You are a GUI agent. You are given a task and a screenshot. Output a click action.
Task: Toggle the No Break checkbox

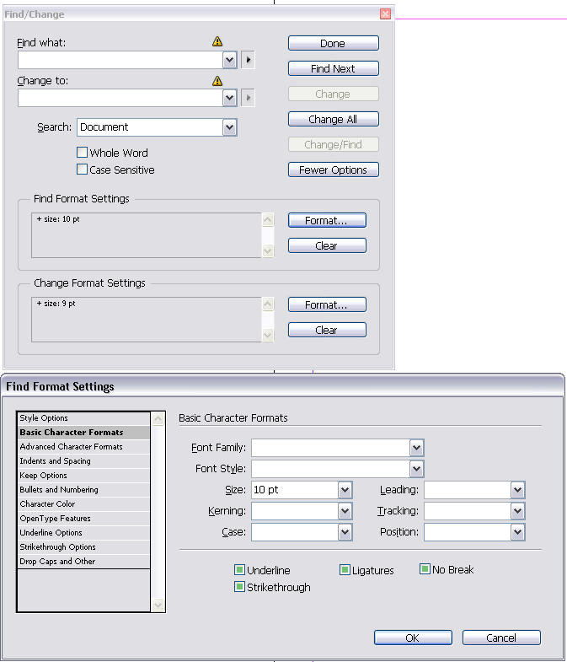click(425, 569)
